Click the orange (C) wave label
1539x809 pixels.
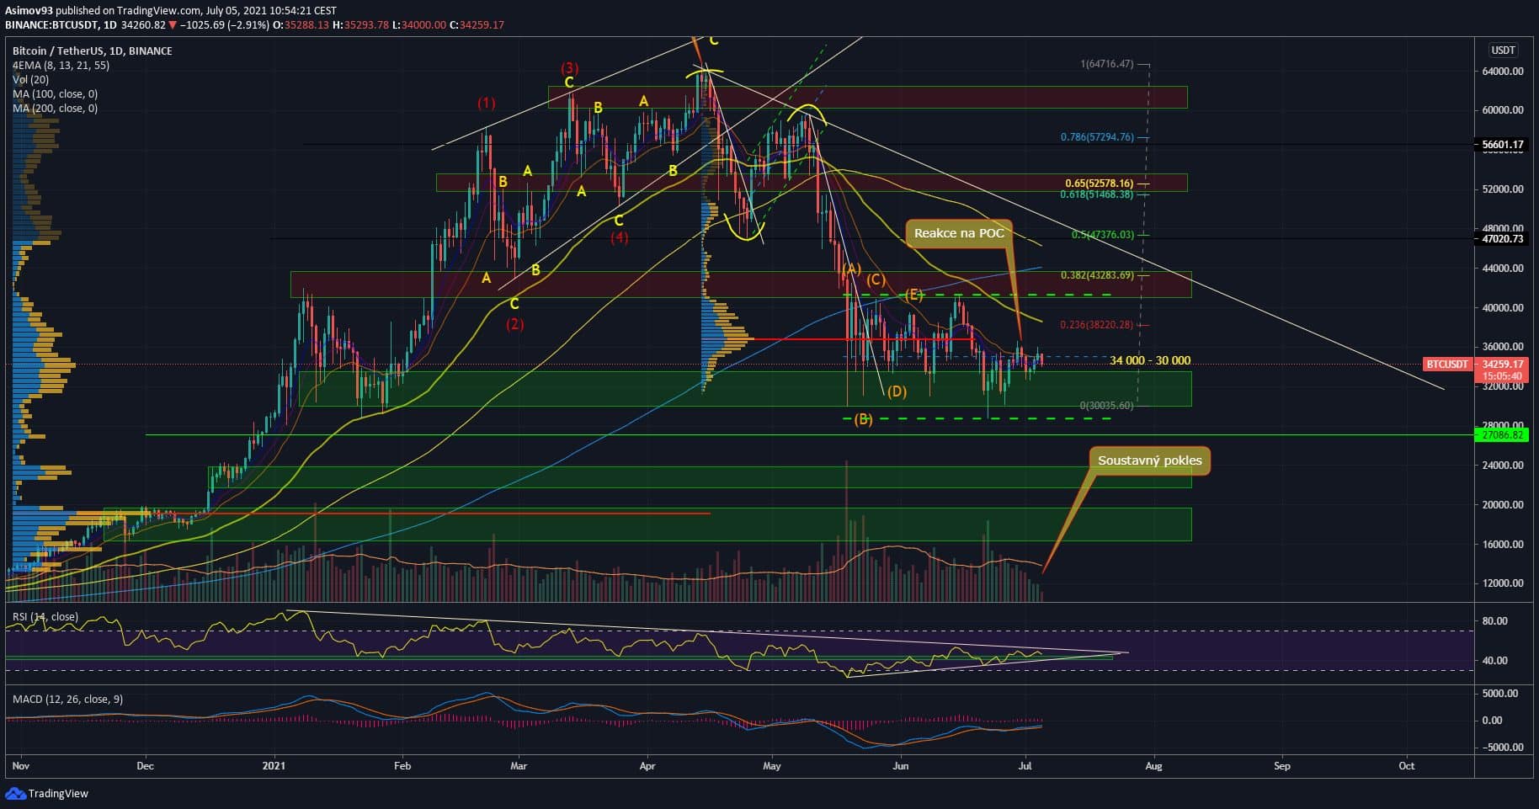coord(876,279)
